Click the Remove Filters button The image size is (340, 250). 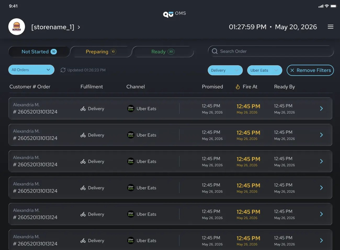click(310, 70)
